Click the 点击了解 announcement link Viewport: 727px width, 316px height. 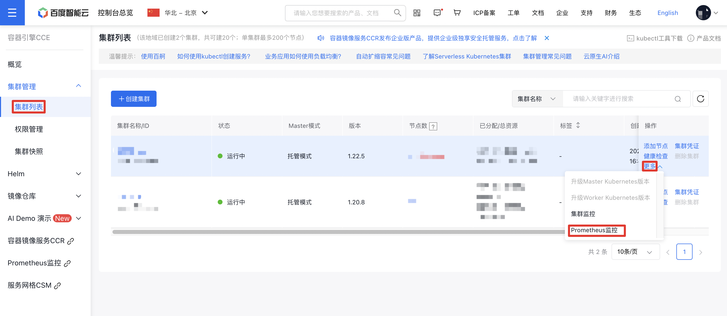(x=525, y=38)
